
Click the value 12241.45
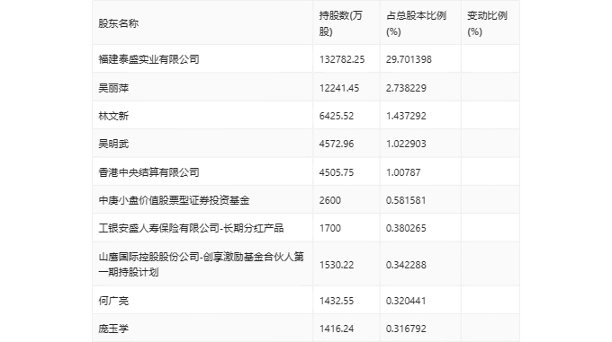[338, 88]
